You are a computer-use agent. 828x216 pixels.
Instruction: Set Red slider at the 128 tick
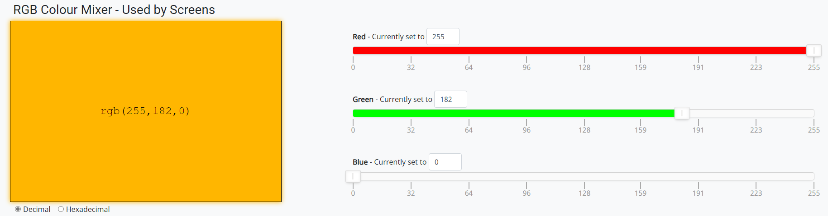tap(584, 51)
